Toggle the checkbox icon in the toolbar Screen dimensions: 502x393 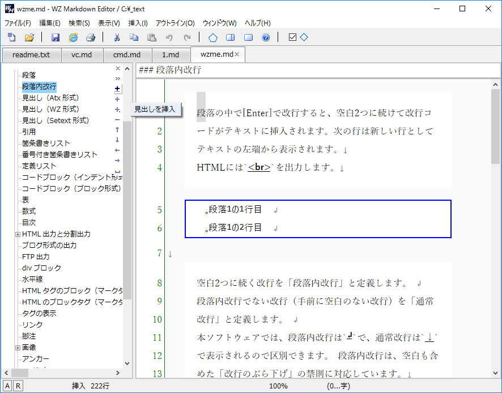point(292,37)
